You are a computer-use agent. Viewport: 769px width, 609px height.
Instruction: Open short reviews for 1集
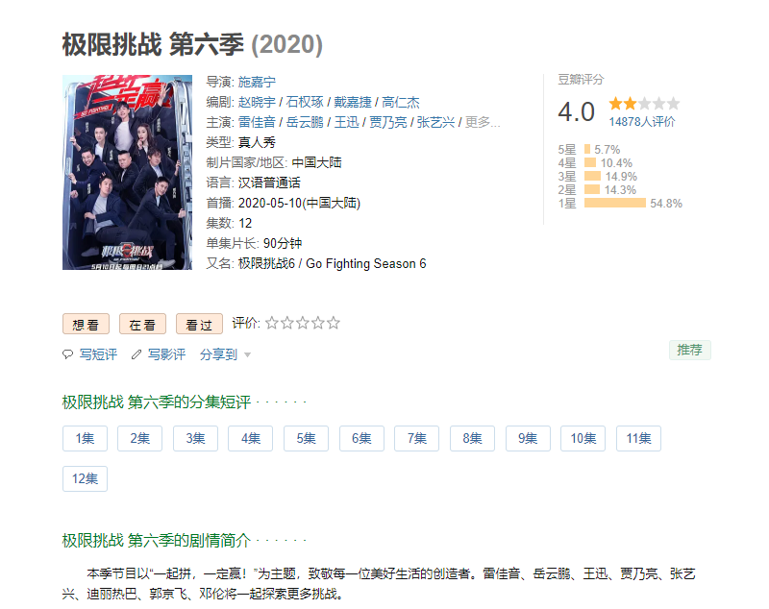[85, 438]
